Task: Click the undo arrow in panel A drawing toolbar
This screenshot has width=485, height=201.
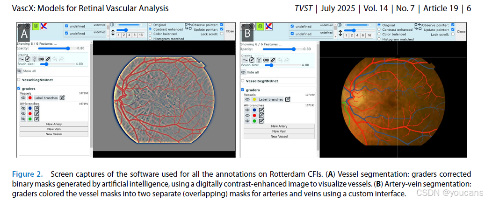Action: [55, 59]
